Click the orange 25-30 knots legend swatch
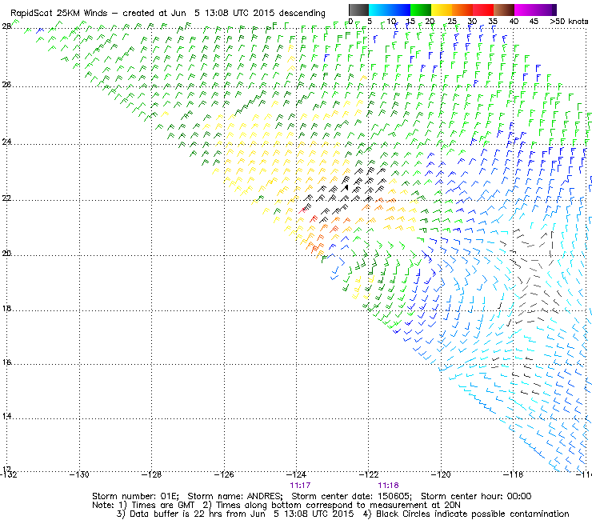 [462, 10]
